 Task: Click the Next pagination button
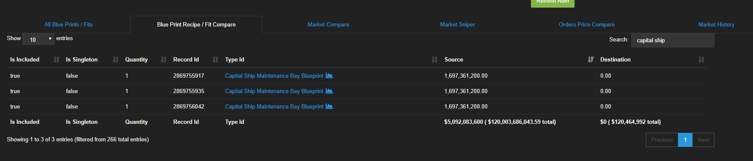click(x=703, y=140)
